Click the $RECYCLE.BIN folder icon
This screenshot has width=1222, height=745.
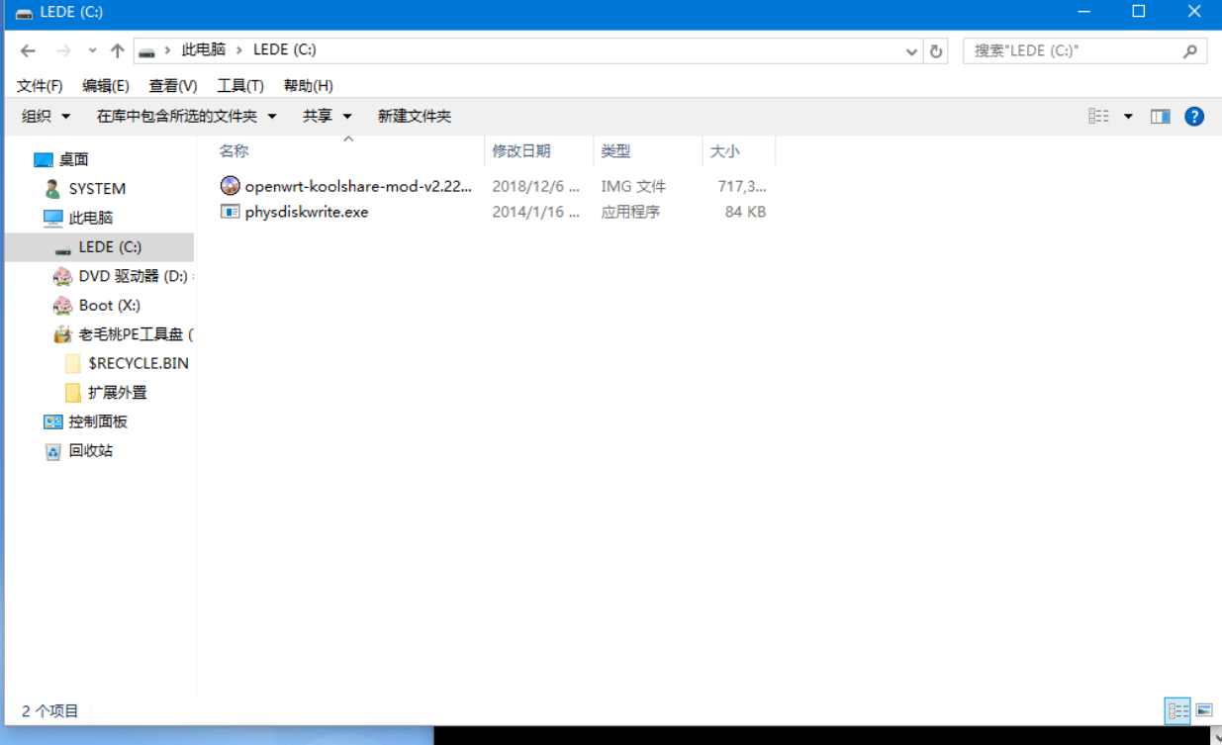(73, 363)
